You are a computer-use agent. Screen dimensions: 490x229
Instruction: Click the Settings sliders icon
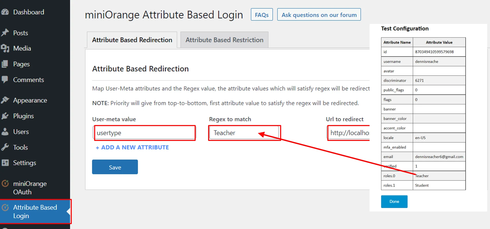coord(5,163)
